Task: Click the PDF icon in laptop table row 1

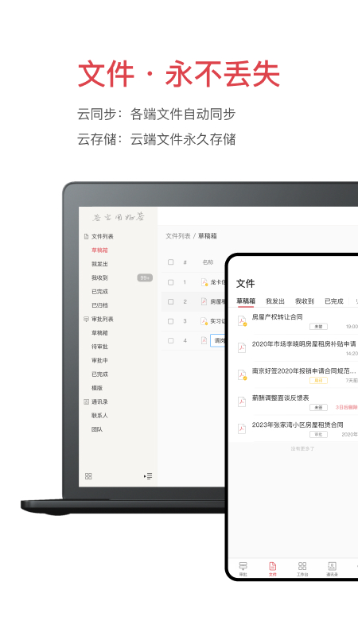Action: [x=204, y=282]
